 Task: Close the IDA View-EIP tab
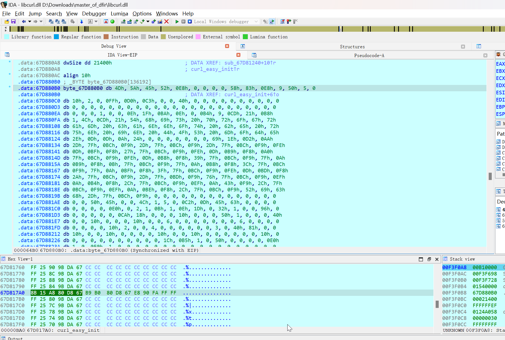click(238, 55)
